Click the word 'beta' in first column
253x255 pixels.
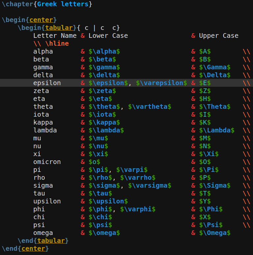(41, 59)
